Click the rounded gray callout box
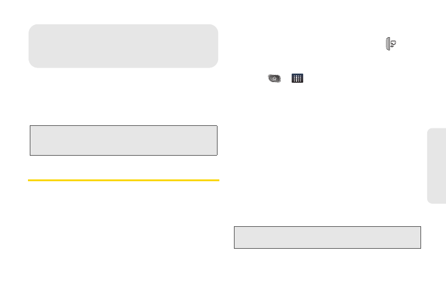 pyautogui.click(x=123, y=46)
